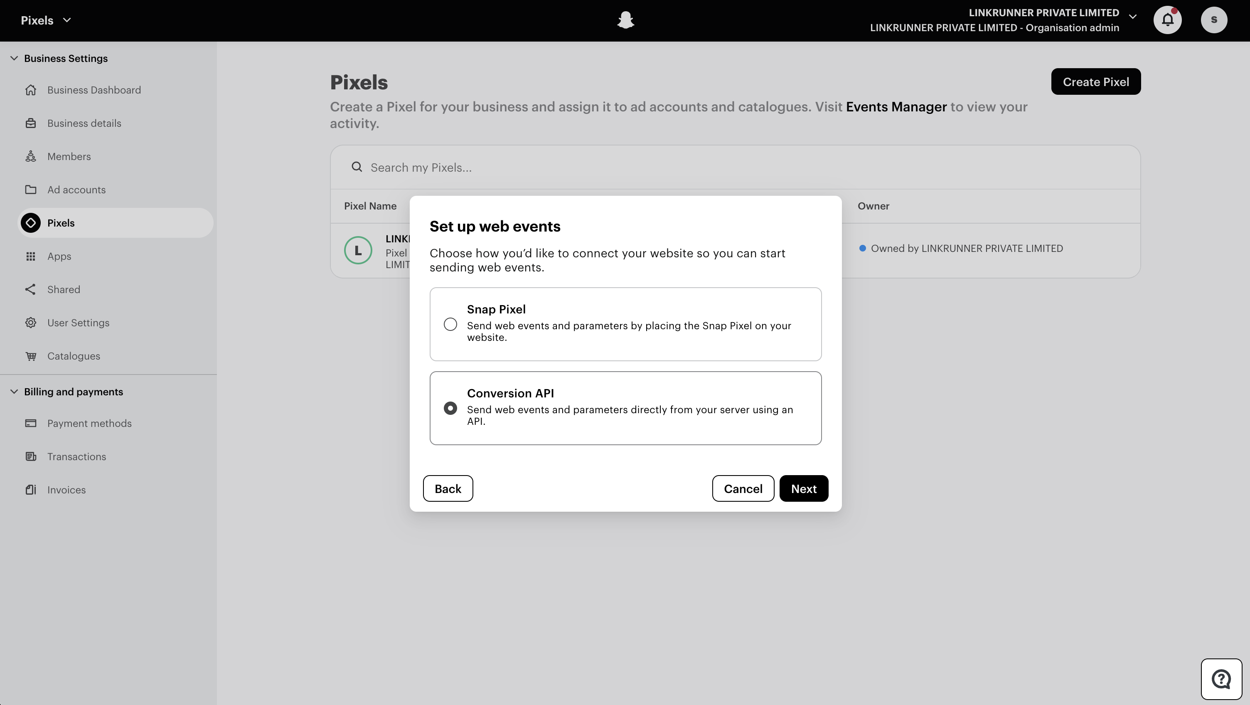Screen dimensions: 1250x705
Task: Select the Conversion API radio button
Action: click(x=450, y=408)
